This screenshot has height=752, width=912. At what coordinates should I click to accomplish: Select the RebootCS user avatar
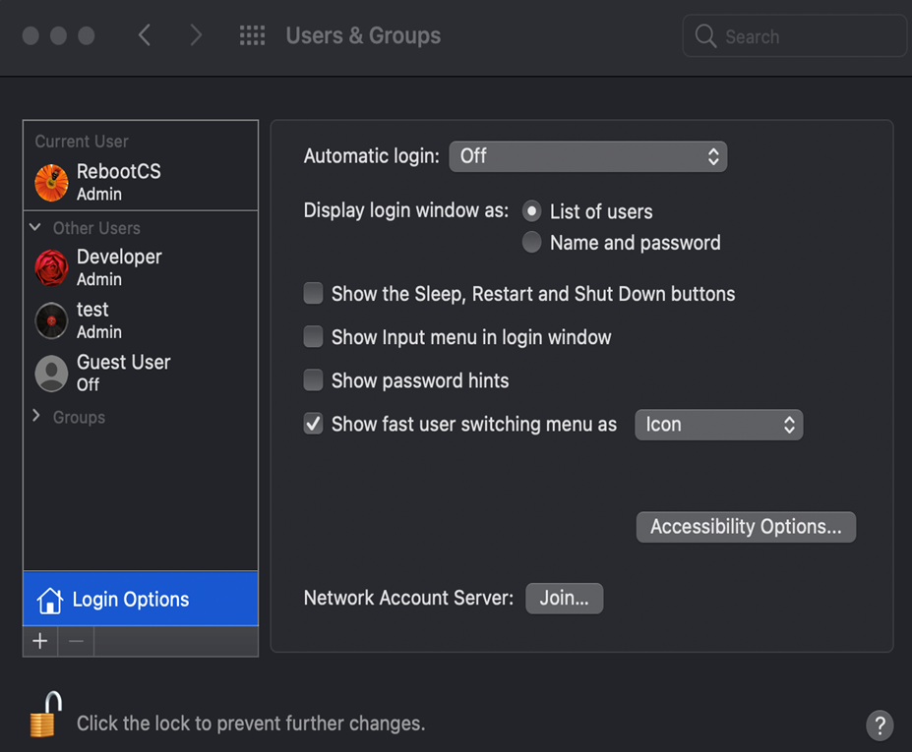pyautogui.click(x=51, y=182)
